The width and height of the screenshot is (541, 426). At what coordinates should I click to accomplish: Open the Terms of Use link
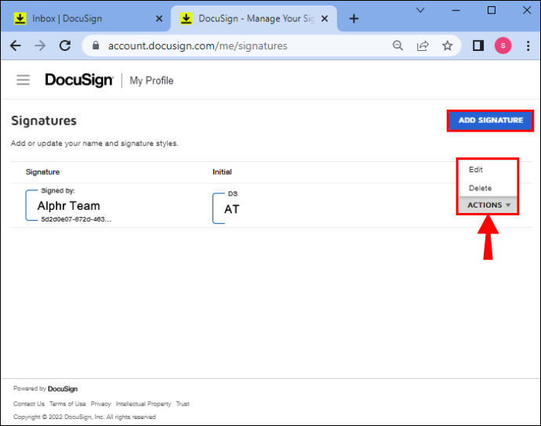point(67,403)
